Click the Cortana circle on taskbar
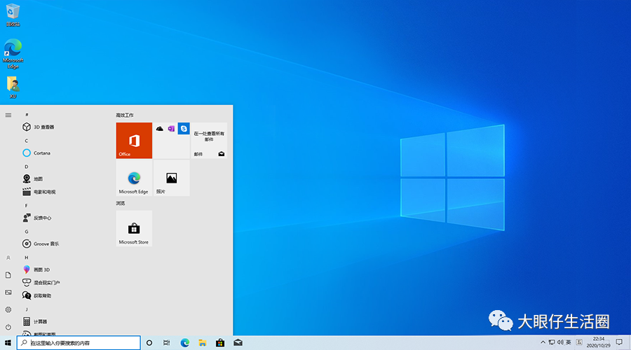Image resolution: width=631 pixels, height=350 pixels. click(x=149, y=343)
